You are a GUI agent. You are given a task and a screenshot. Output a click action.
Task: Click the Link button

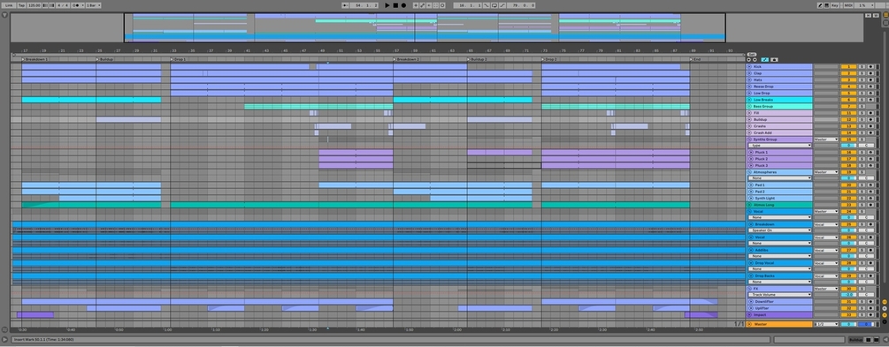click(x=9, y=5)
